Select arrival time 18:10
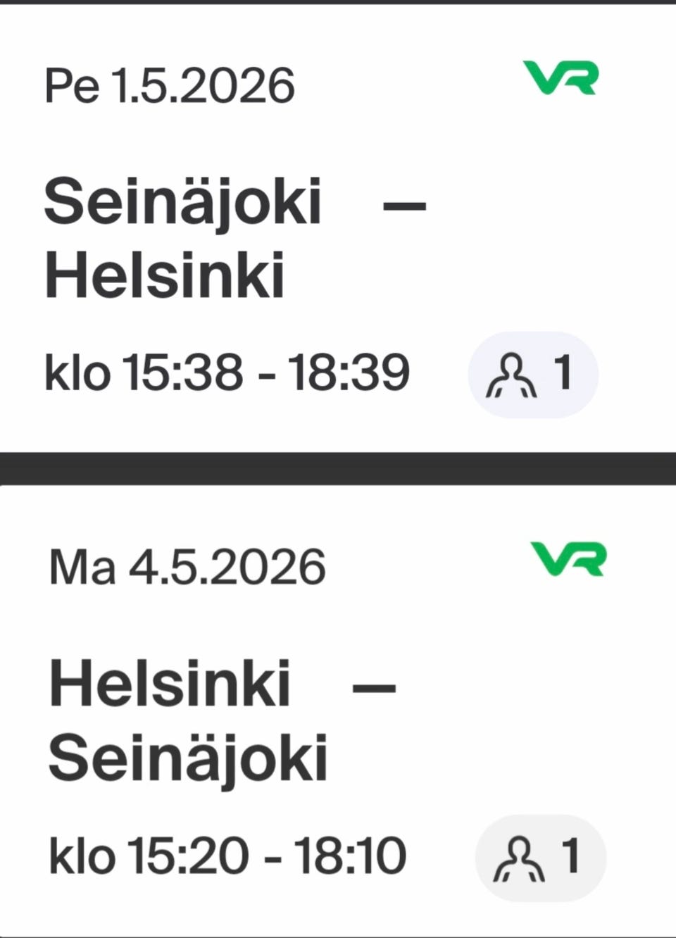Screen dimensions: 676x938 tap(350, 856)
